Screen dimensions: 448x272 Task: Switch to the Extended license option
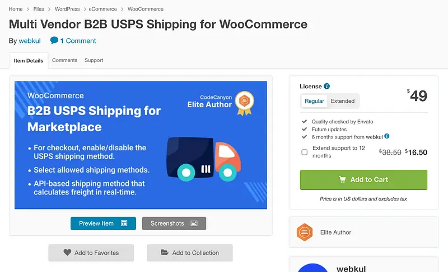click(x=343, y=101)
